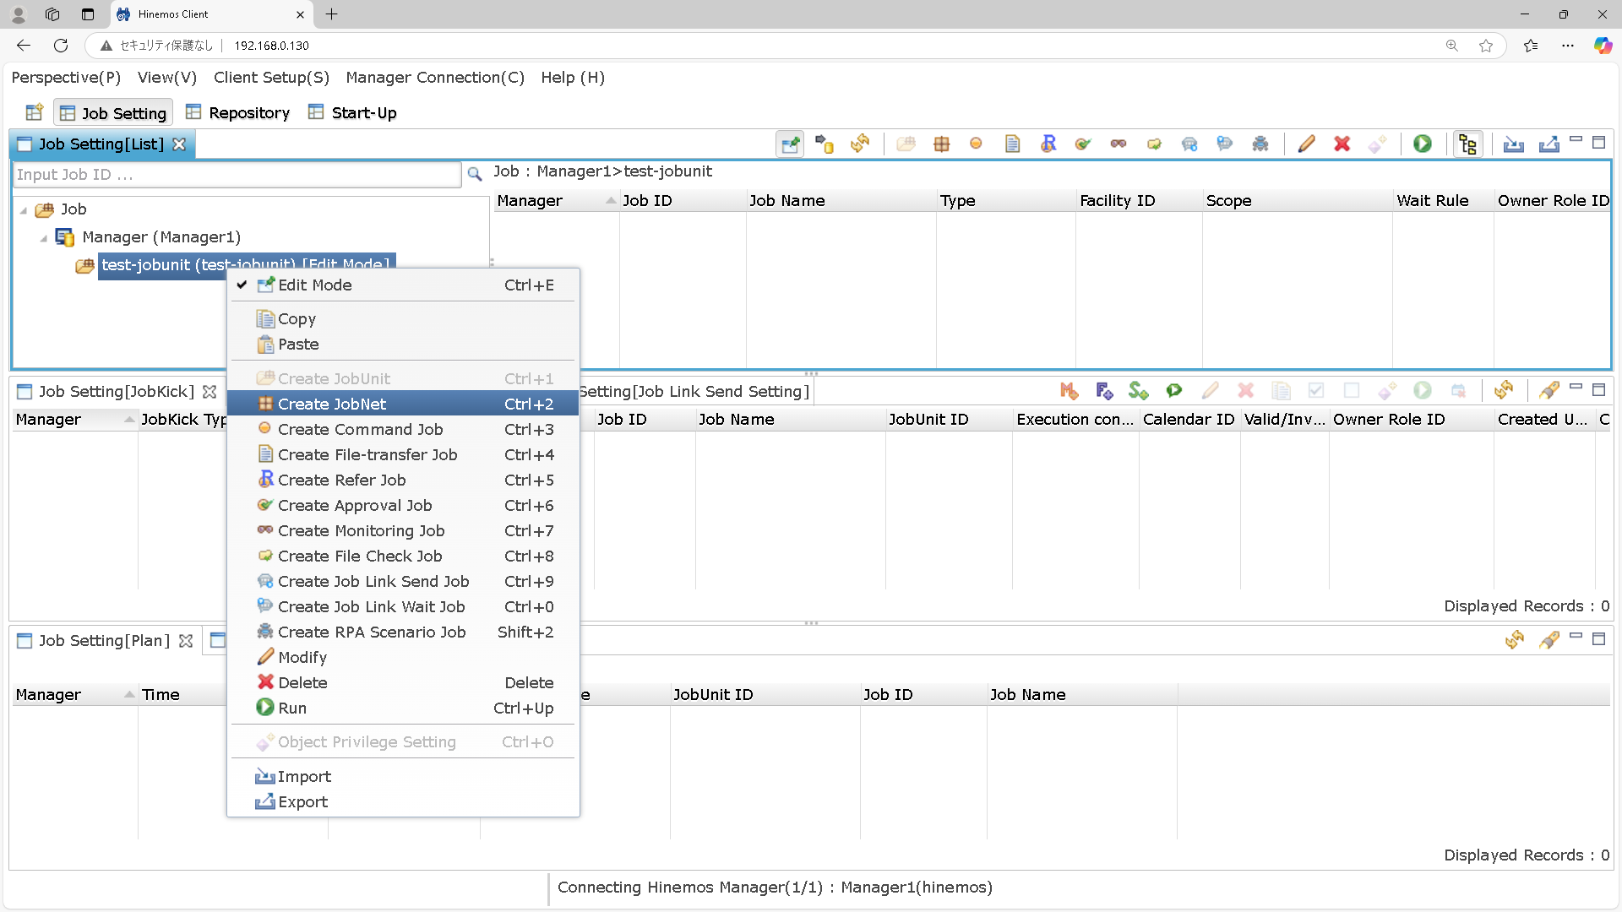The width and height of the screenshot is (1622, 912).
Task: Click the Export icon in the toolbar
Action: tap(1549, 144)
